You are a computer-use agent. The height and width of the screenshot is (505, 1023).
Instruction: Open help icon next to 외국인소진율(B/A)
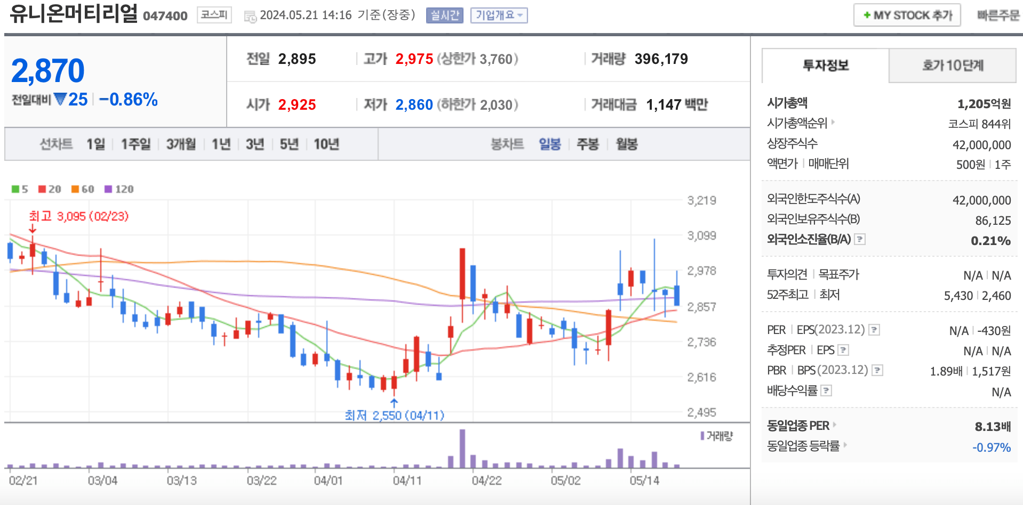pyautogui.click(x=860, y=239)
